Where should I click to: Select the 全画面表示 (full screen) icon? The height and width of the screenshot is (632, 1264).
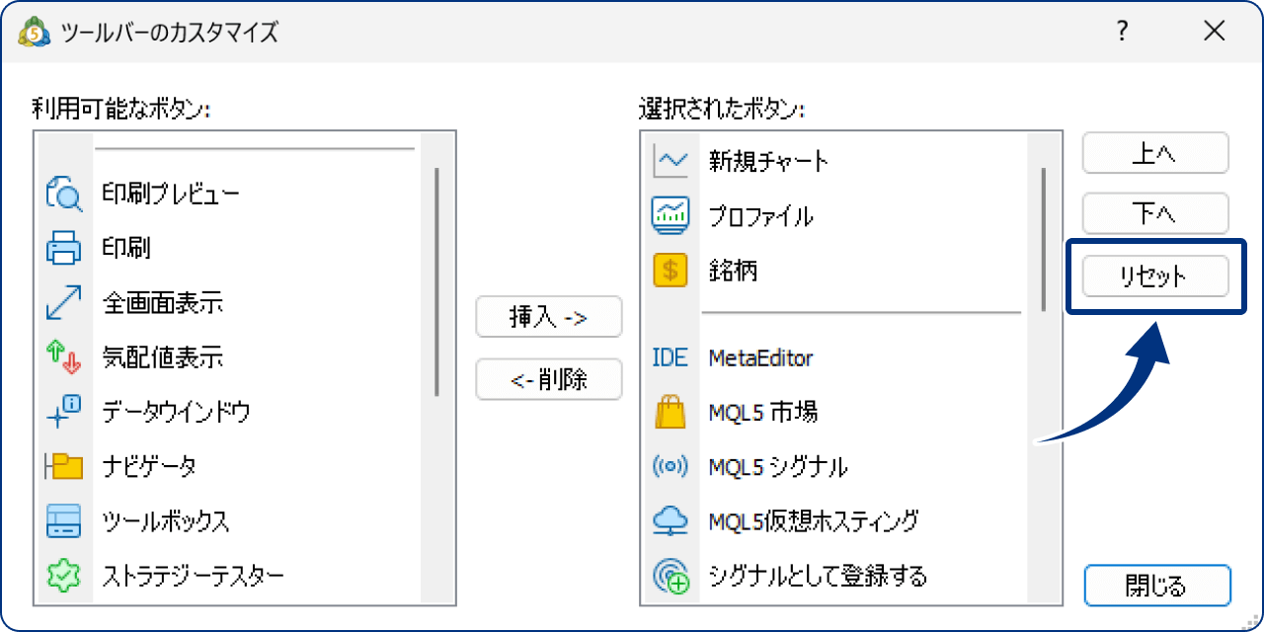click(62, 303)
